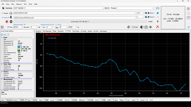Open the Lvl Sweep mode dropdown

click(x=5, y=18)
